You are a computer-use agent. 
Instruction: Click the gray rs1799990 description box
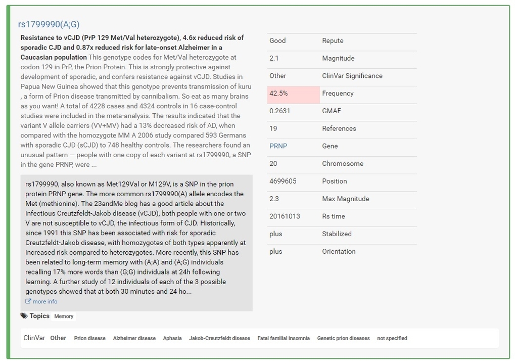pos(136,243)
